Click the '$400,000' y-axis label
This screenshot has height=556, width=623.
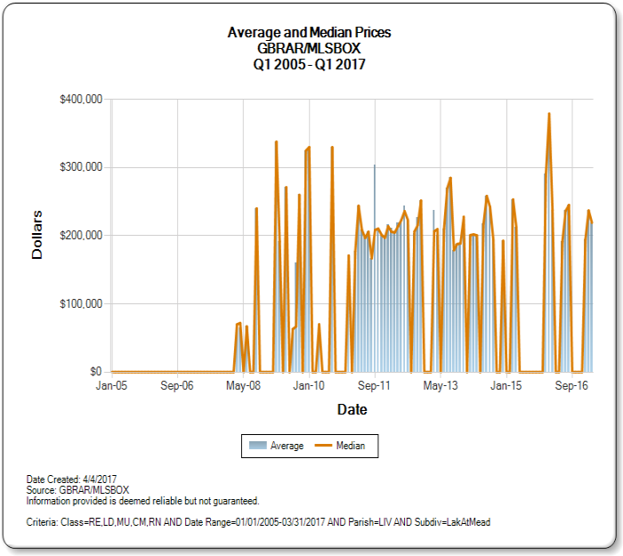click(x=81, y=99)
